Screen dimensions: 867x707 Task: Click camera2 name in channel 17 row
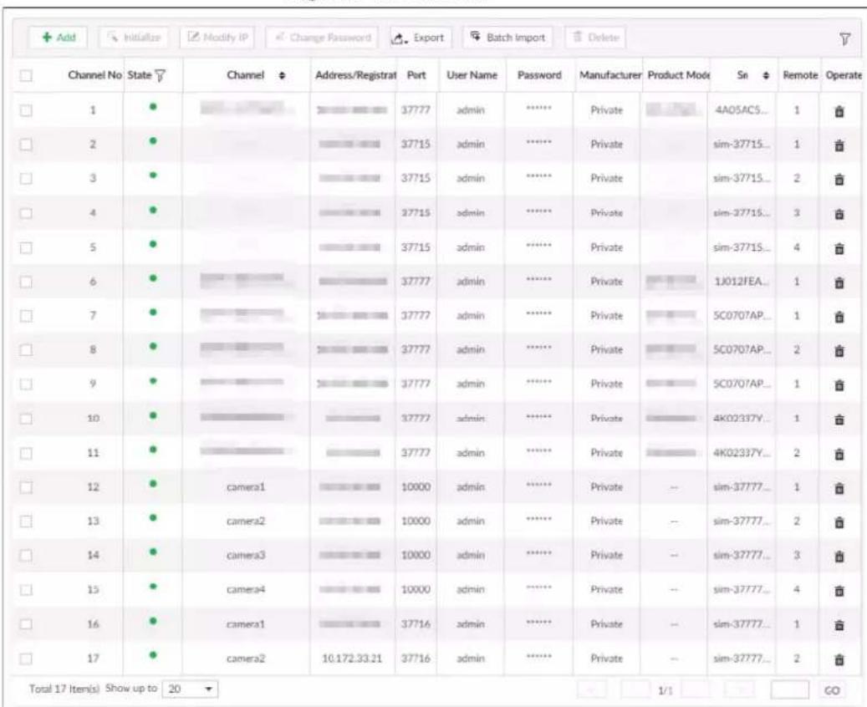click(246, 659)
